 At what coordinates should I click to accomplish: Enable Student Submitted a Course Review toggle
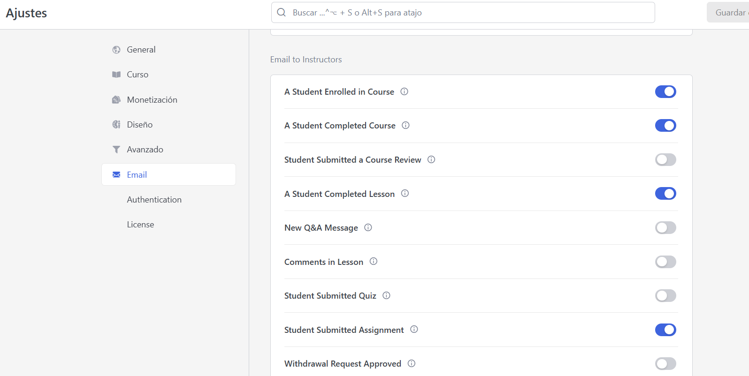tap(665, 160)
